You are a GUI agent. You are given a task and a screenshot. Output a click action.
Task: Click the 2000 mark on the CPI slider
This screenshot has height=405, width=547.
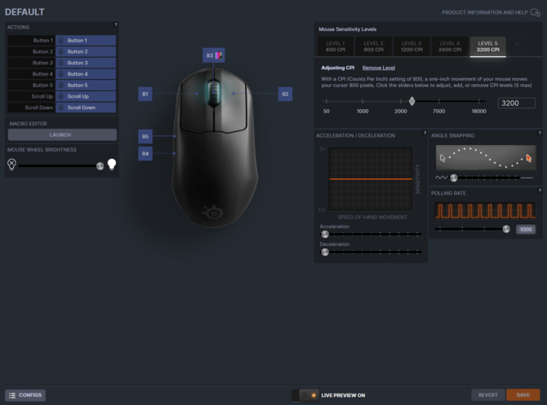[x=401, y=101]
